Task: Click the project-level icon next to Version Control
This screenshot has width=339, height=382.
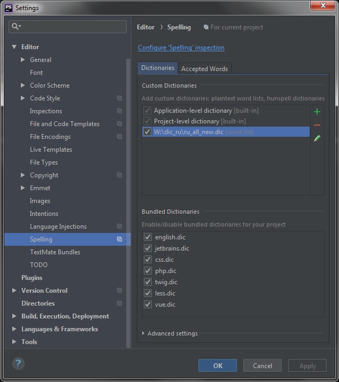Action: pyautogui.click(x=119, y=291)
